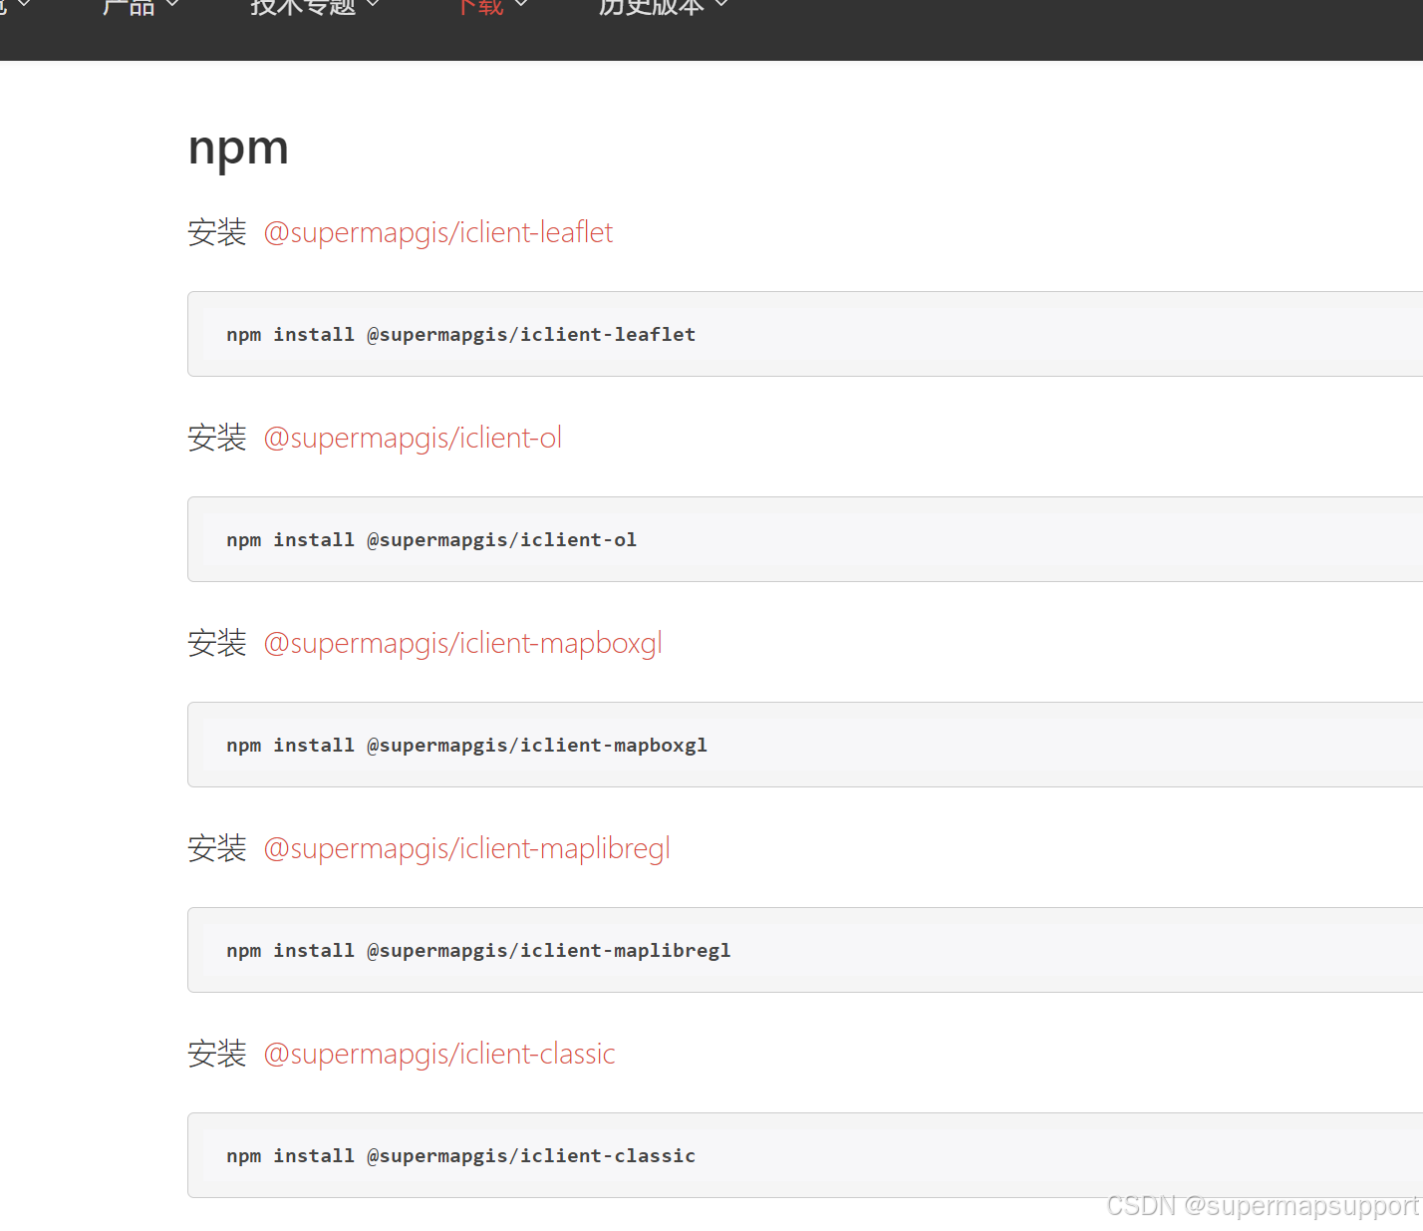Click 安装 label before the iclient-ol link
1423x1231 pixels.
217,438
